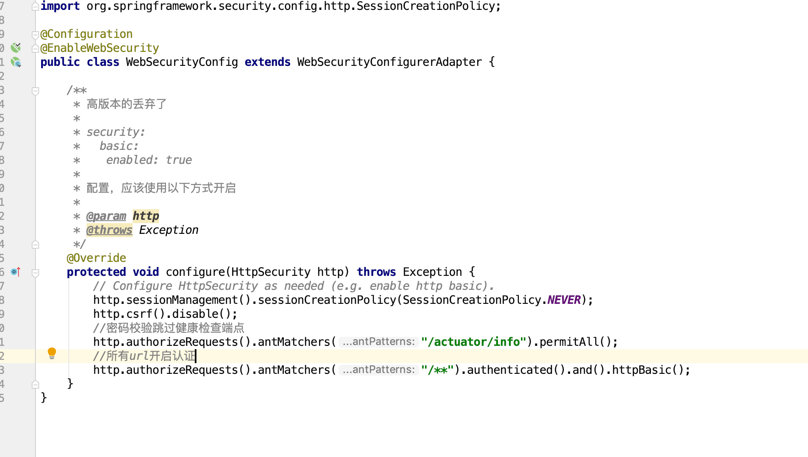Collapse the Javadoc comment starting at /**
The width and height of the screenshot is (808, 457).
[x=35, y=91]
